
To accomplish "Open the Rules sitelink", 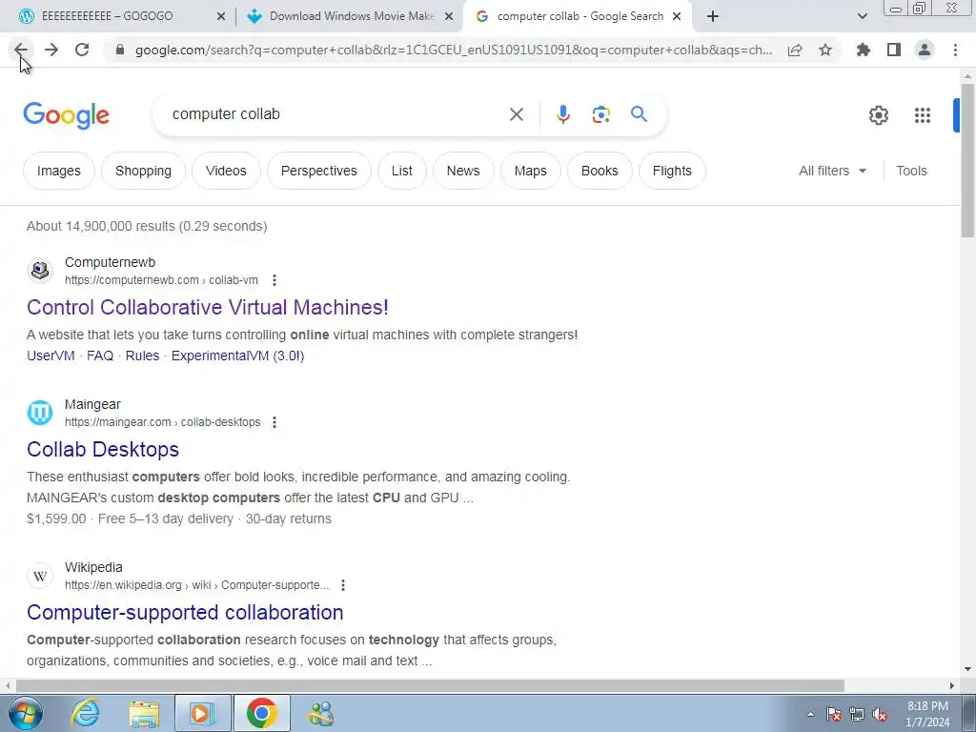I will pyautogui.click(x=142, y=356).
